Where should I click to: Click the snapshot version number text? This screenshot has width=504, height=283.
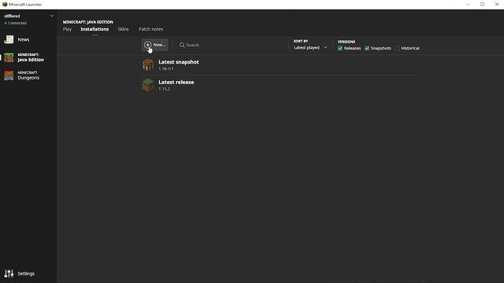(166, 68)
